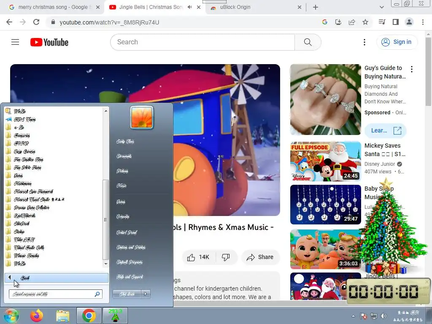
Task: Bookmark this page with the star
Action: 365,22
